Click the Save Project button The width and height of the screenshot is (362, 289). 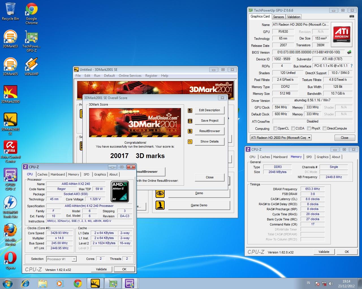210,121
